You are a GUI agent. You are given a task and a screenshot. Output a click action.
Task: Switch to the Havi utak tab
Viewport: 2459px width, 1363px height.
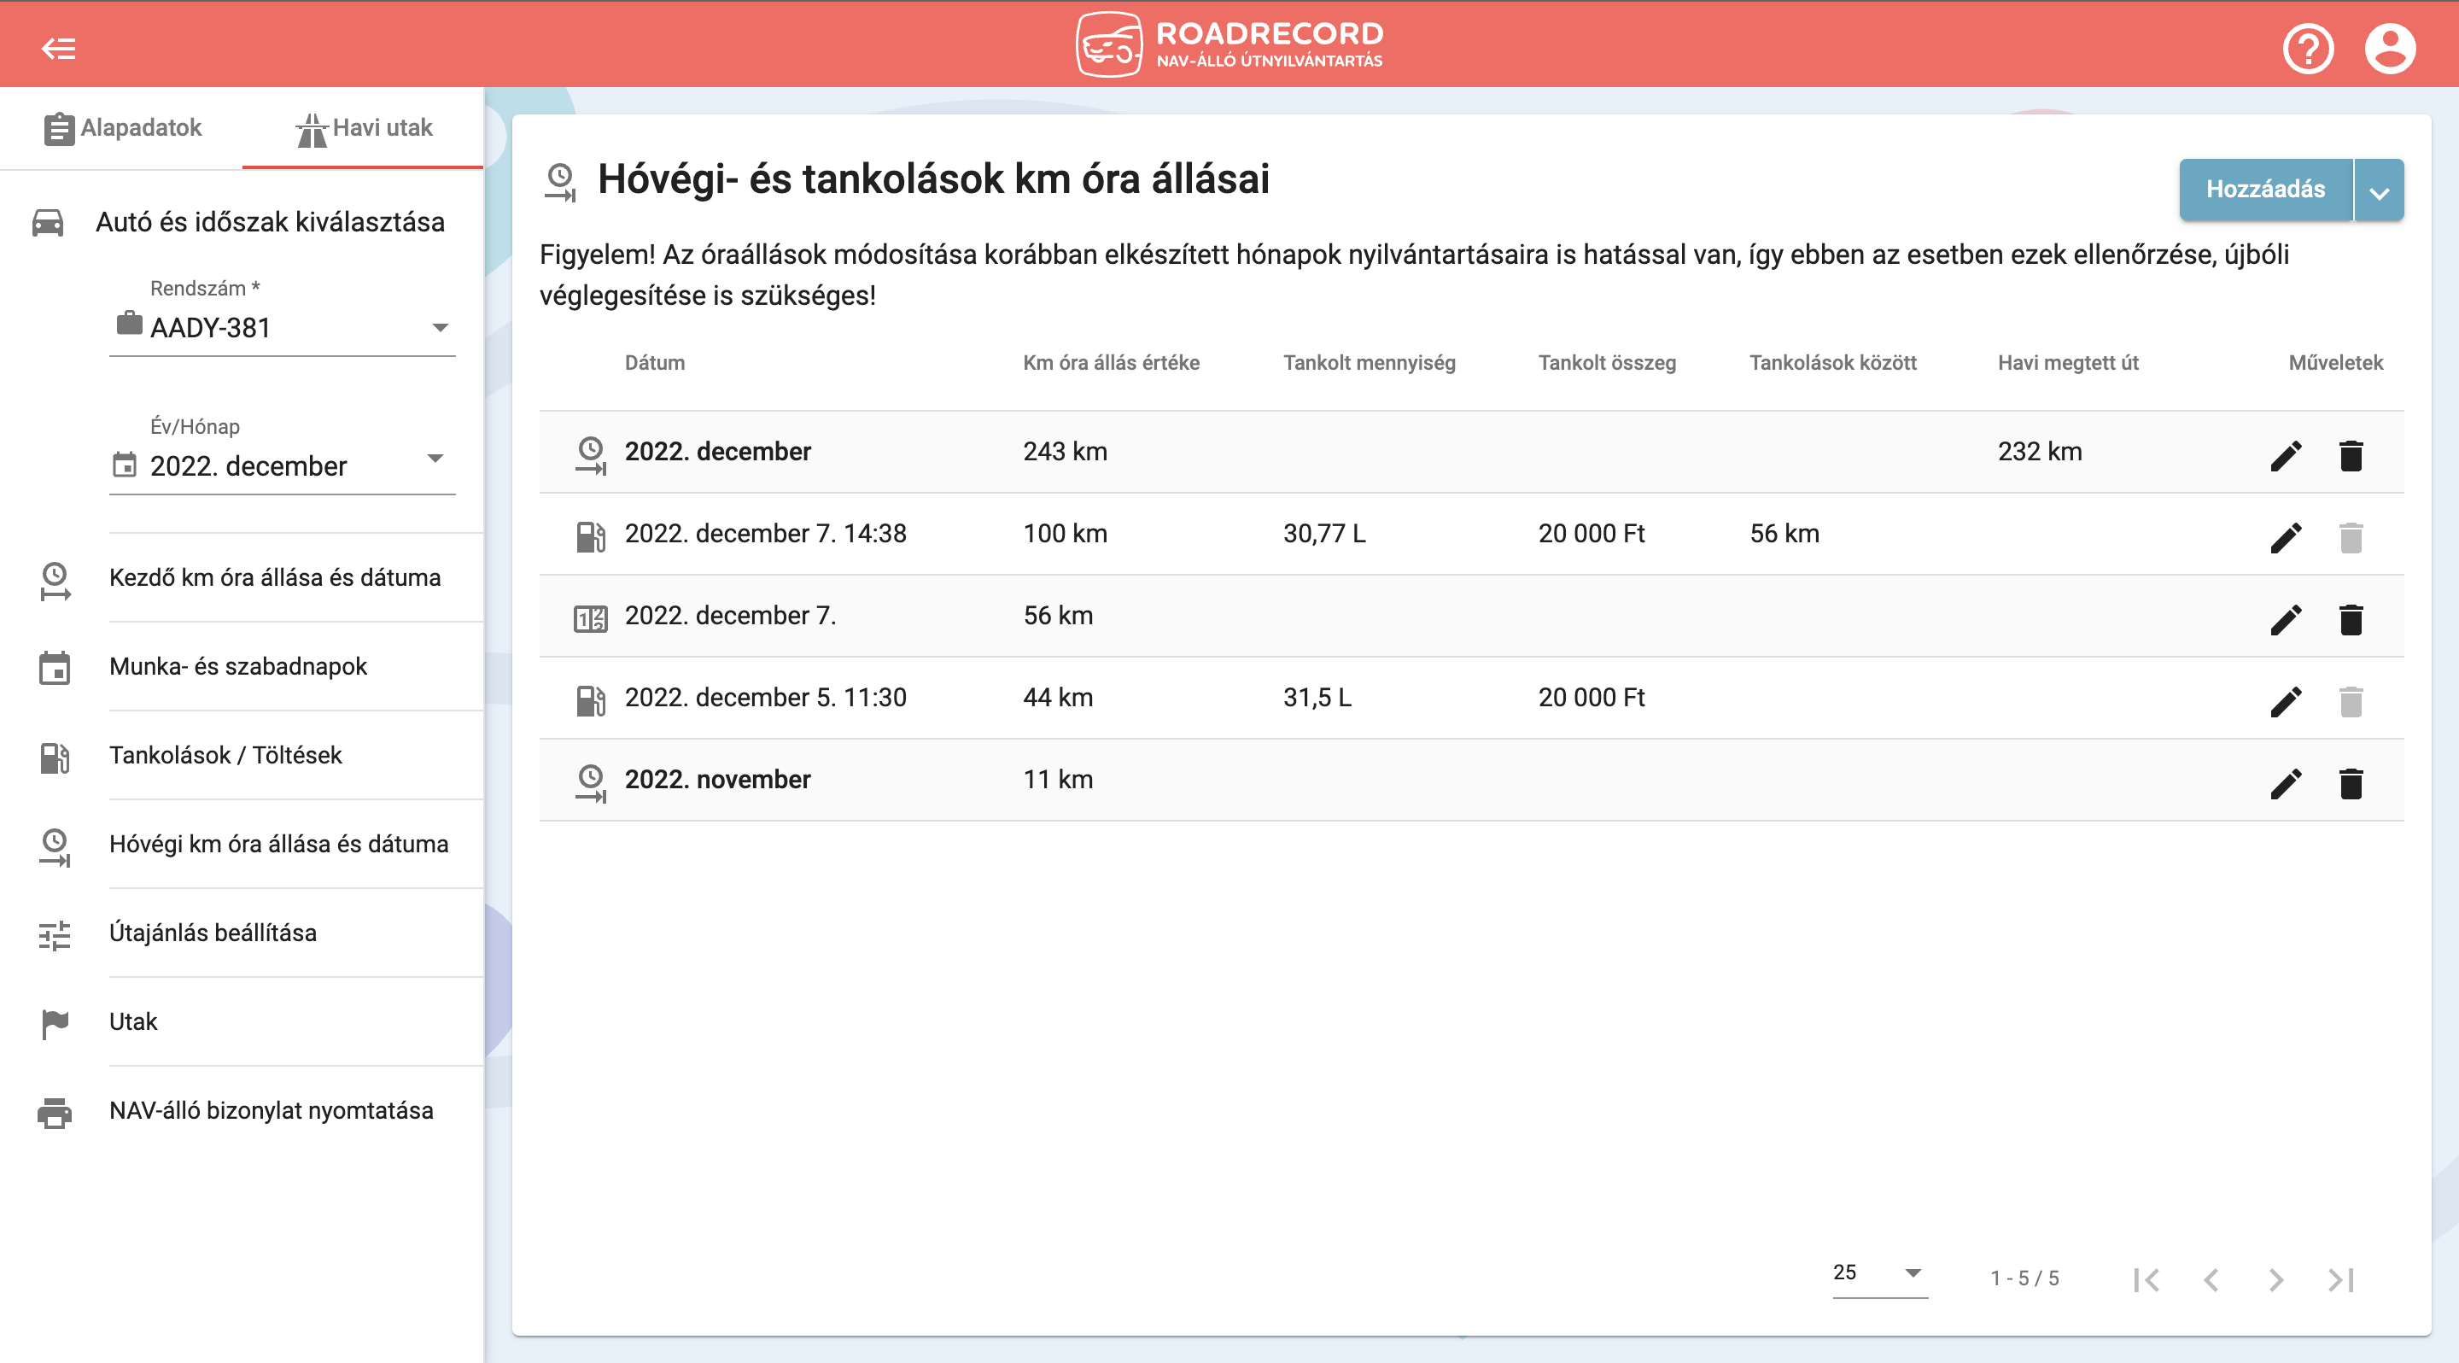click(363, 128)
